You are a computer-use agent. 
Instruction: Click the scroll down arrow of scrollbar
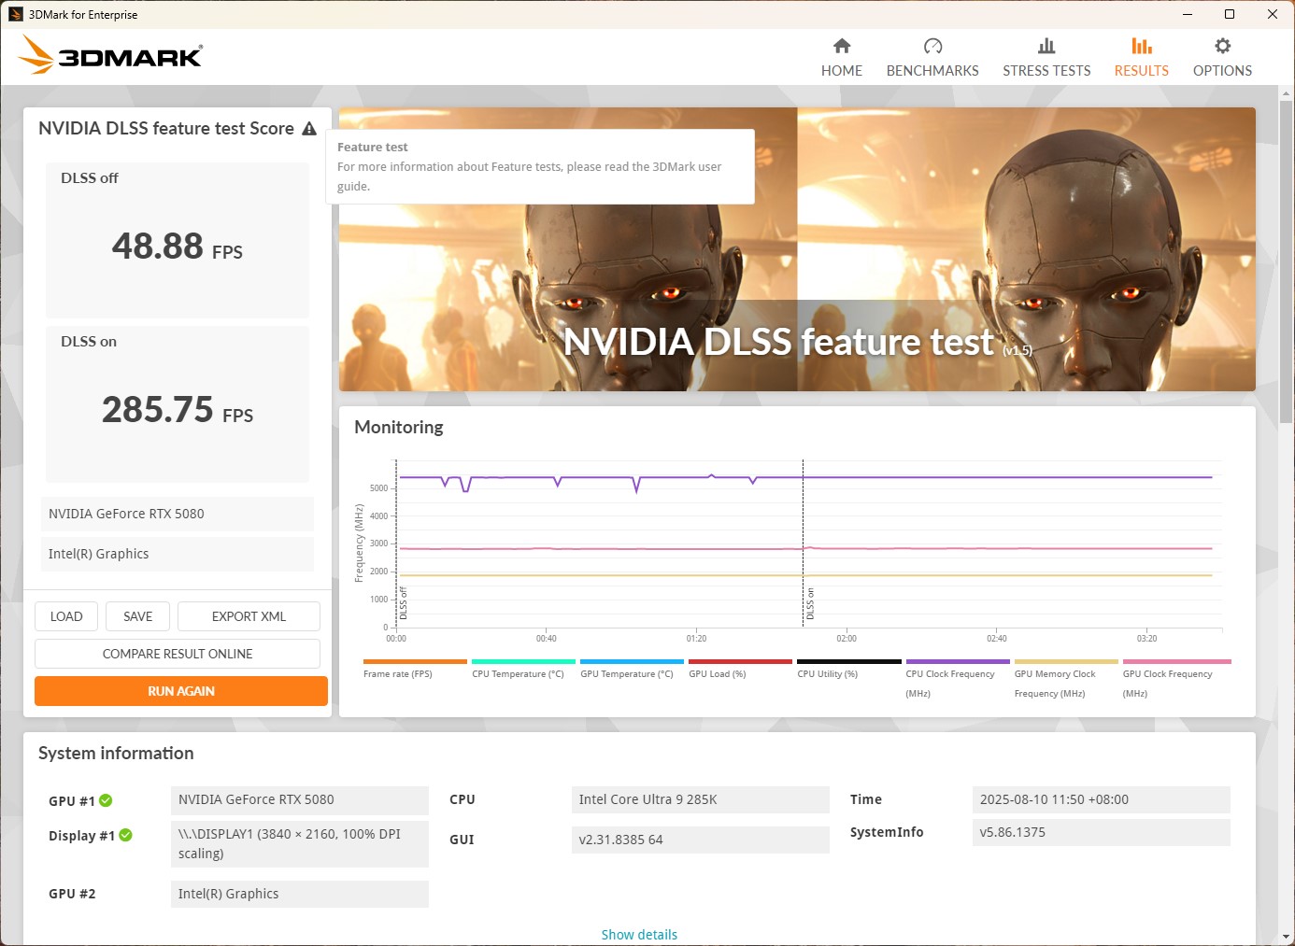pyautogui.click(x=1286, y=936)
